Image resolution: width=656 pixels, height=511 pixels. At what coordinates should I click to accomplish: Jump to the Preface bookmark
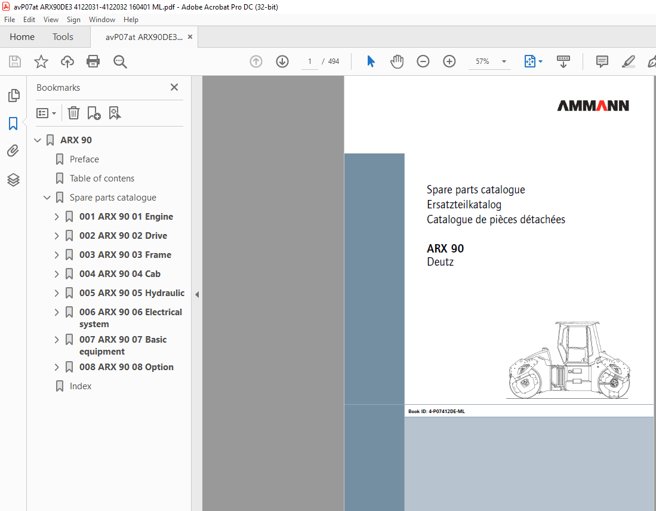[x=85, y=159]
